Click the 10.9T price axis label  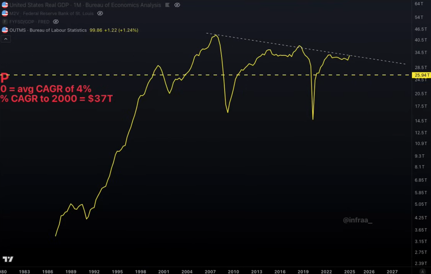point(420,144)
